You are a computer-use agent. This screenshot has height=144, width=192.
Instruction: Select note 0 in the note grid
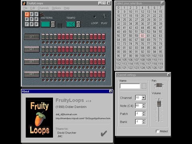coord(118,8)
